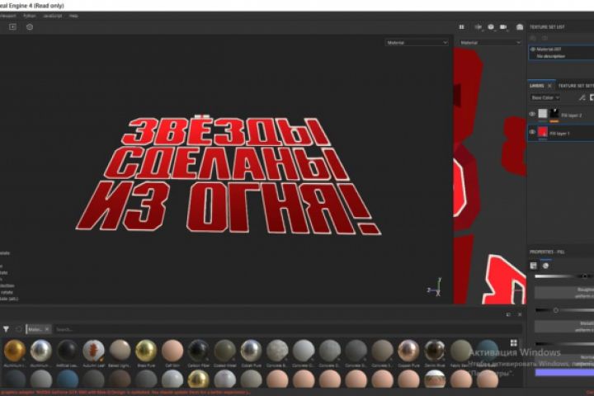Click in the Shelf search field
This screenshot has height=396, width=594.
point(288,329)
